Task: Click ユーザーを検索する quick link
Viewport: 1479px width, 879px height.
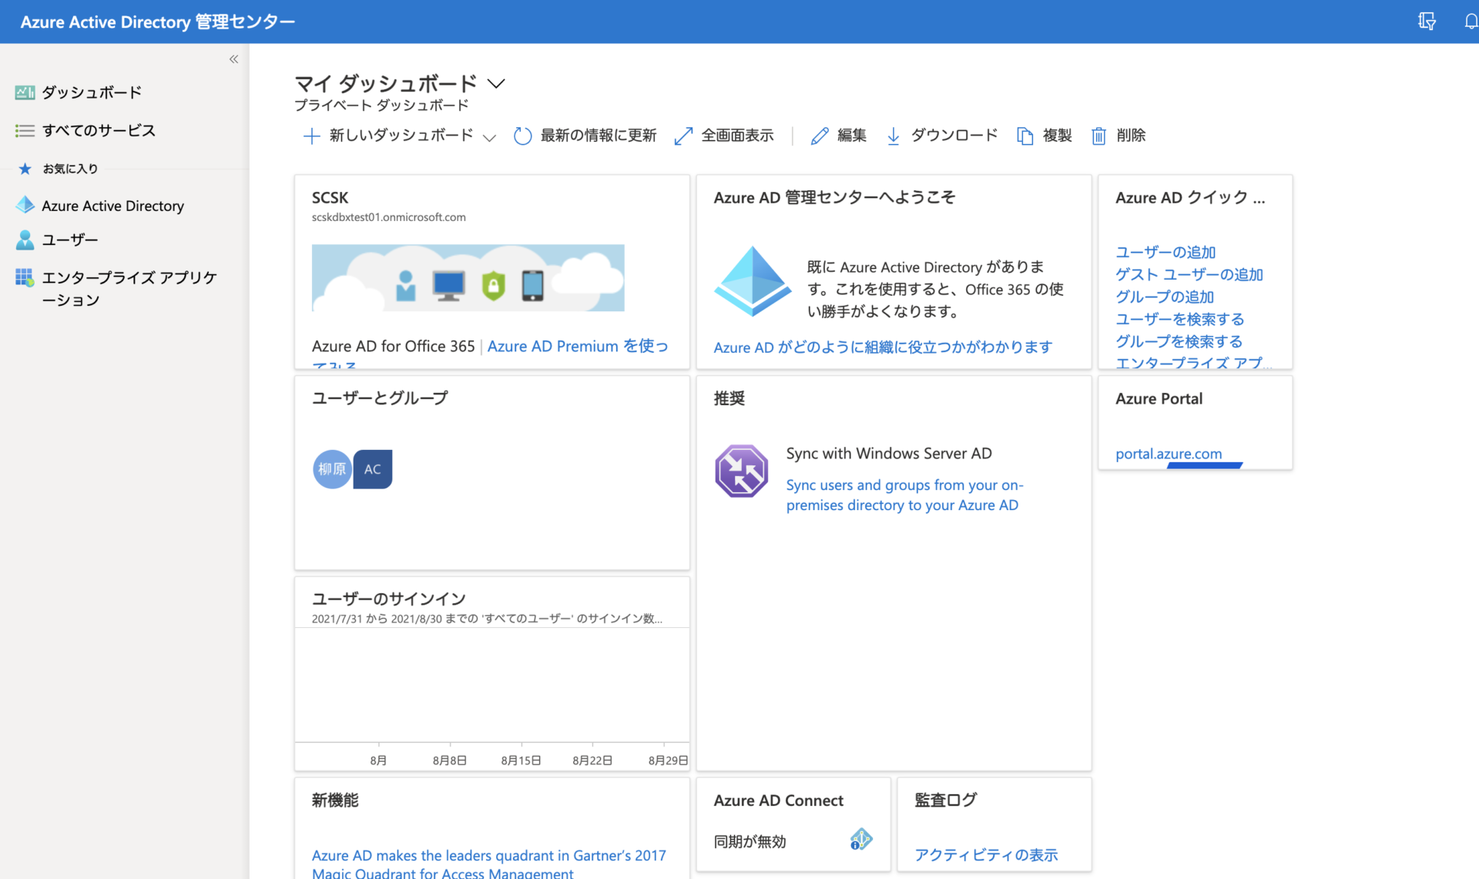Action: [x=1180, y=319]
